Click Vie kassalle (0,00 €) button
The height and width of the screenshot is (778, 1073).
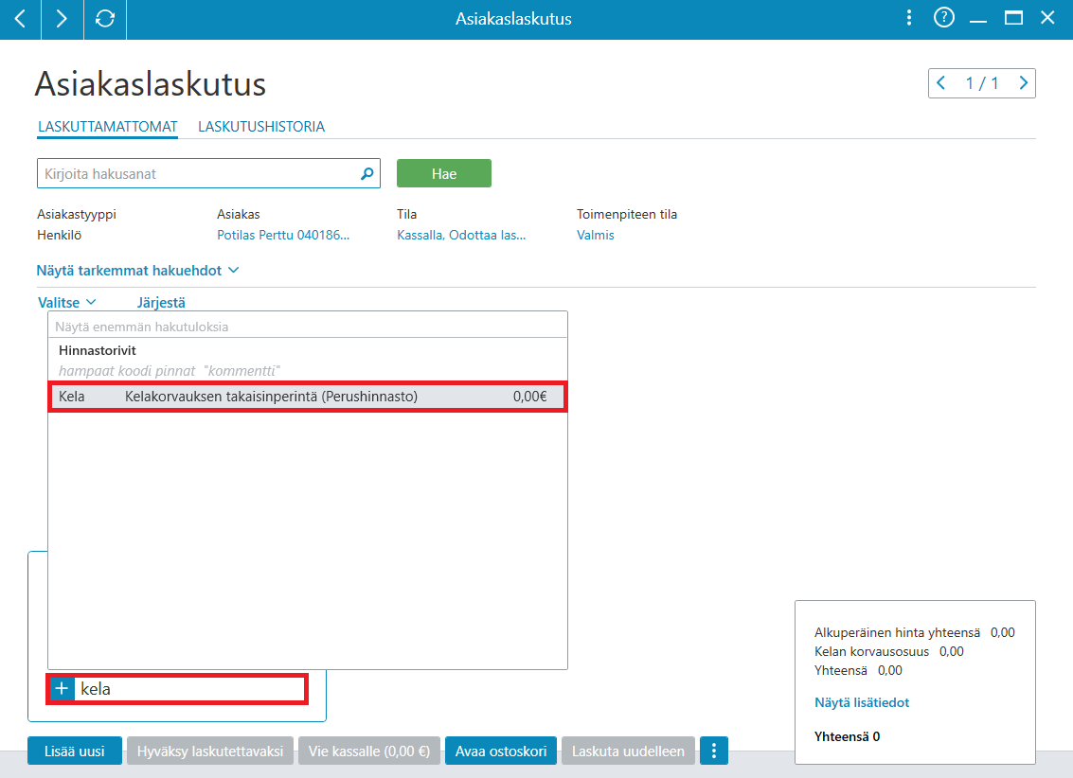[x=368, y=751]
